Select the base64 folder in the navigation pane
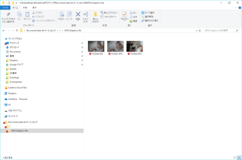The image size is (242, 160). coord(11,69)
